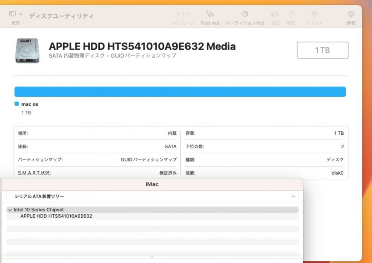The width and height of the screenshot is (372, 263).
Task: Click the restore arrow icon
Action: click(x=291, y=14)
